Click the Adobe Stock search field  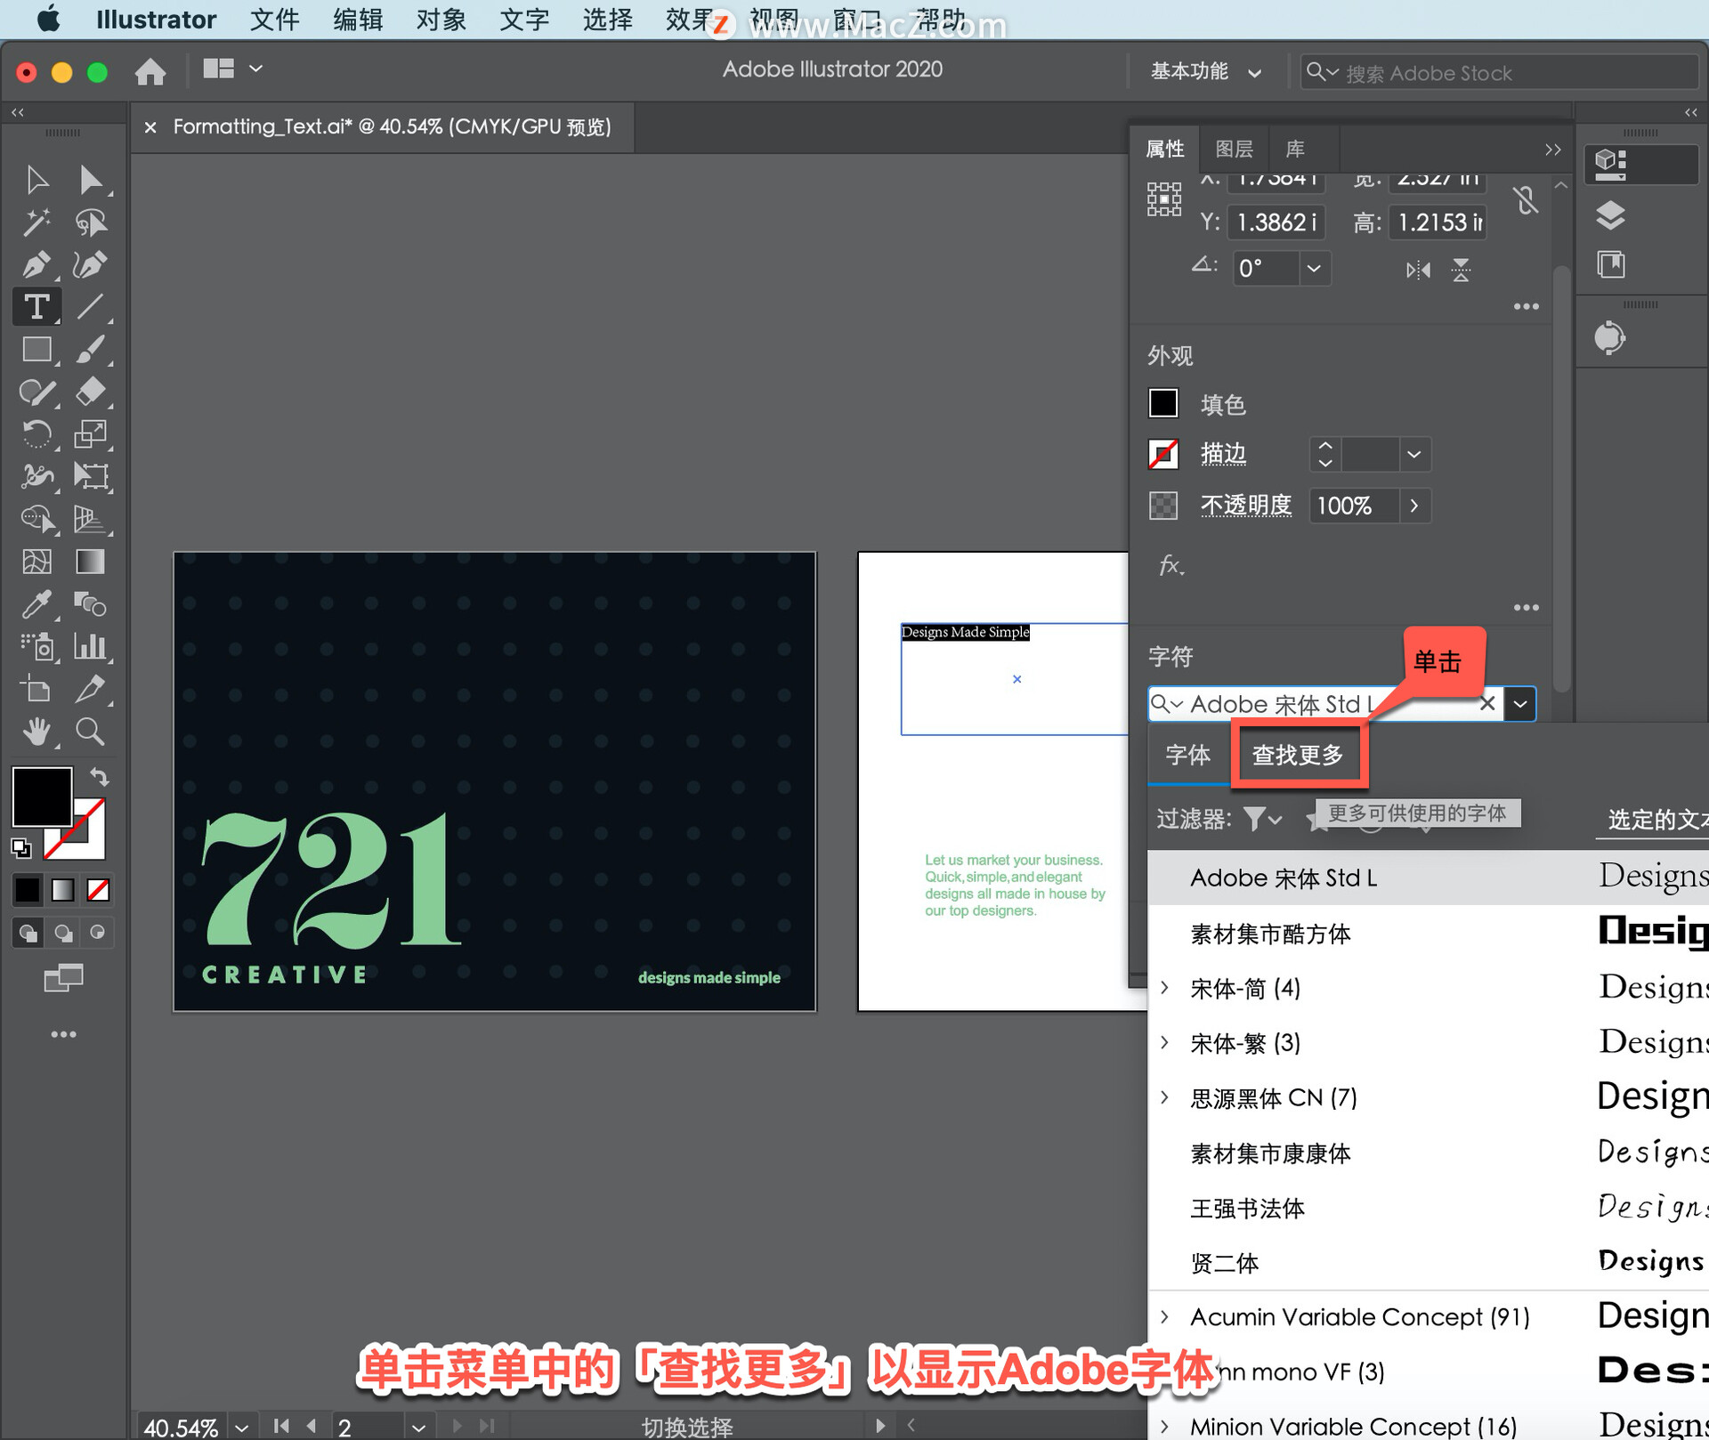coord(1498,72)
